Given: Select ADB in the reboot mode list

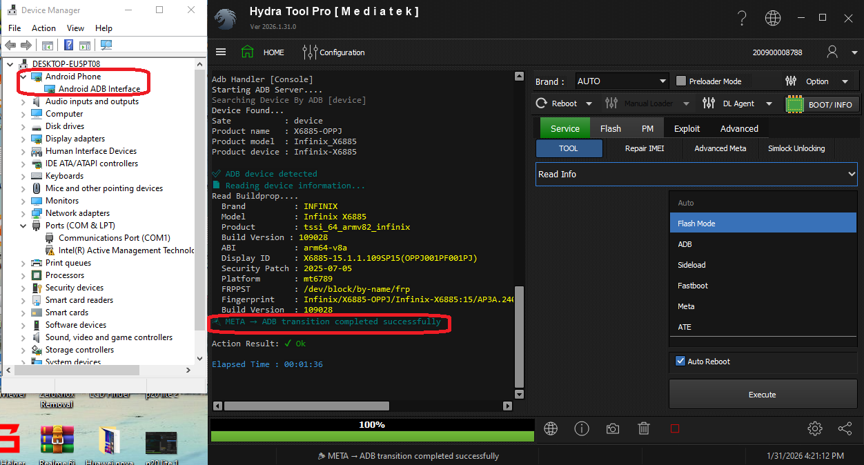Looking at the screenshot, I should pyautogui.click(x=763, y=244).
